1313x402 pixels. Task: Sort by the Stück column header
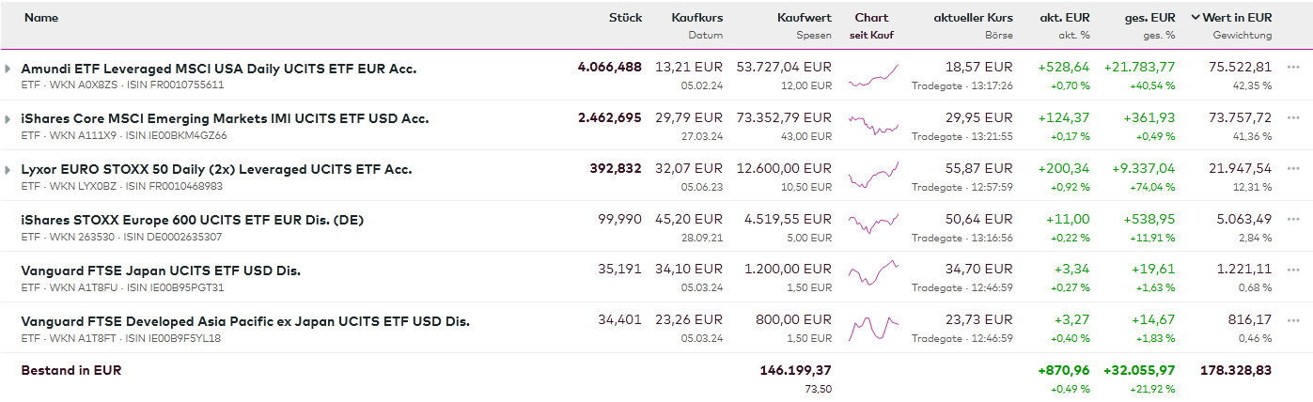(625, 18)
